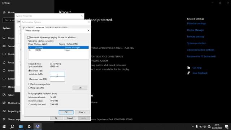Screen dimensions: 231x130
Task: Open the Settings gear in taskbar
Action: pyautogui.click(x=29, y=126)
